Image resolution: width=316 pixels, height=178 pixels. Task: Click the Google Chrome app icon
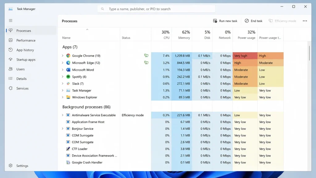(68, 56)
